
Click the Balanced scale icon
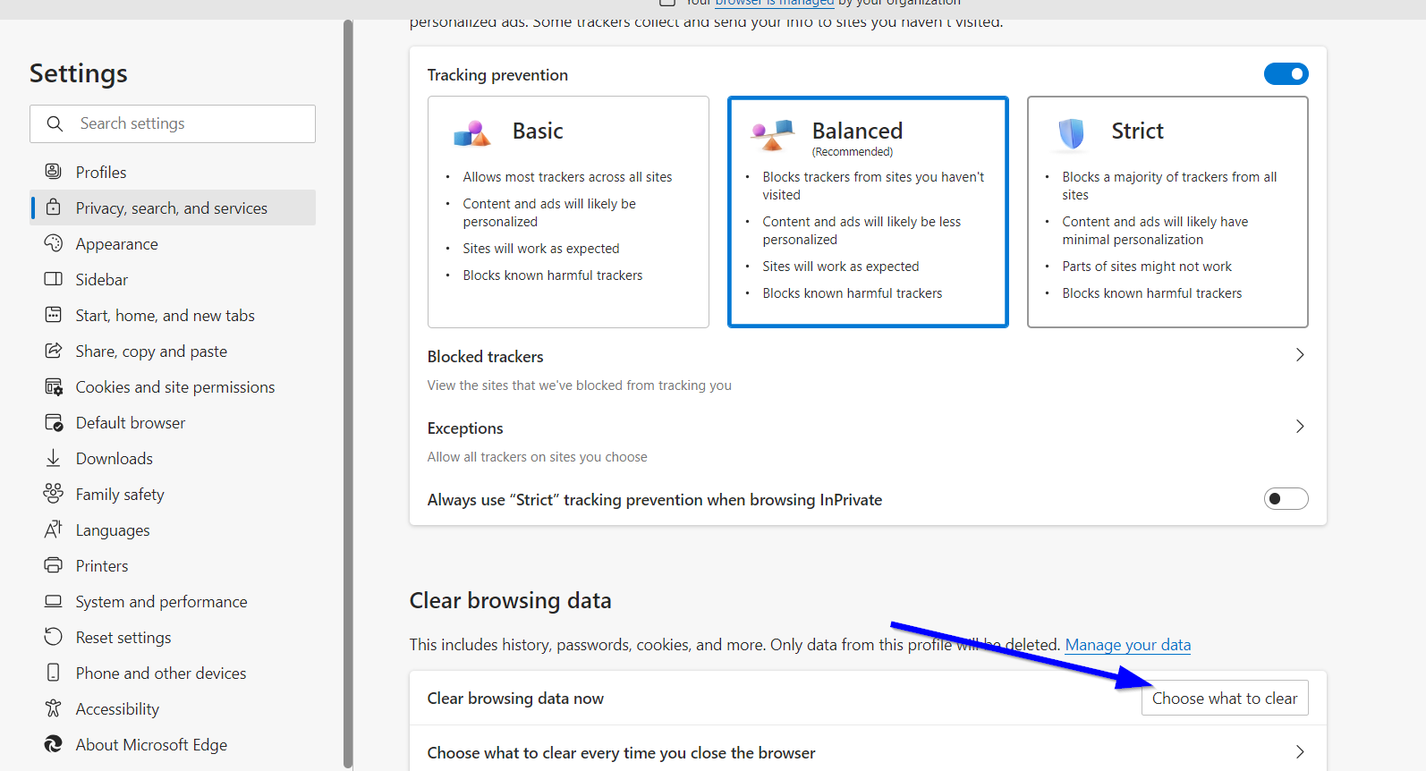773,134
